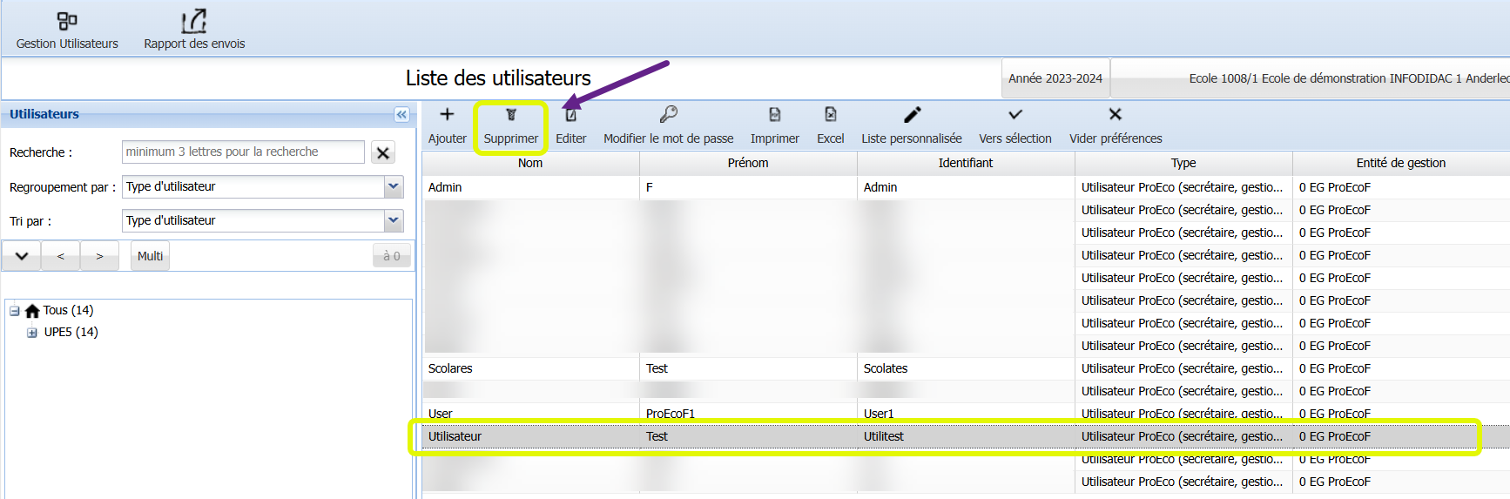Clear the Recherche field with X button
The image size is (1510, 499).
click(382, 152)
